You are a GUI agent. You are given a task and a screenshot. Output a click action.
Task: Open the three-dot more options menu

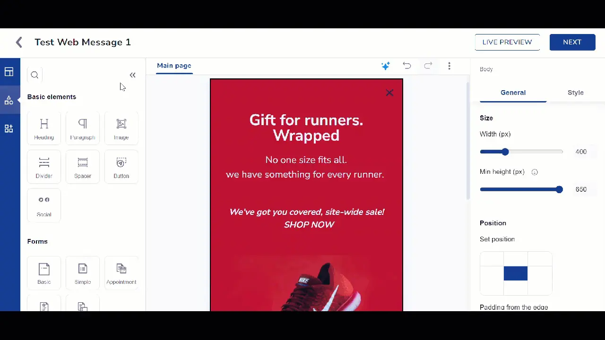pyautogui.click(x=449, y=66)
